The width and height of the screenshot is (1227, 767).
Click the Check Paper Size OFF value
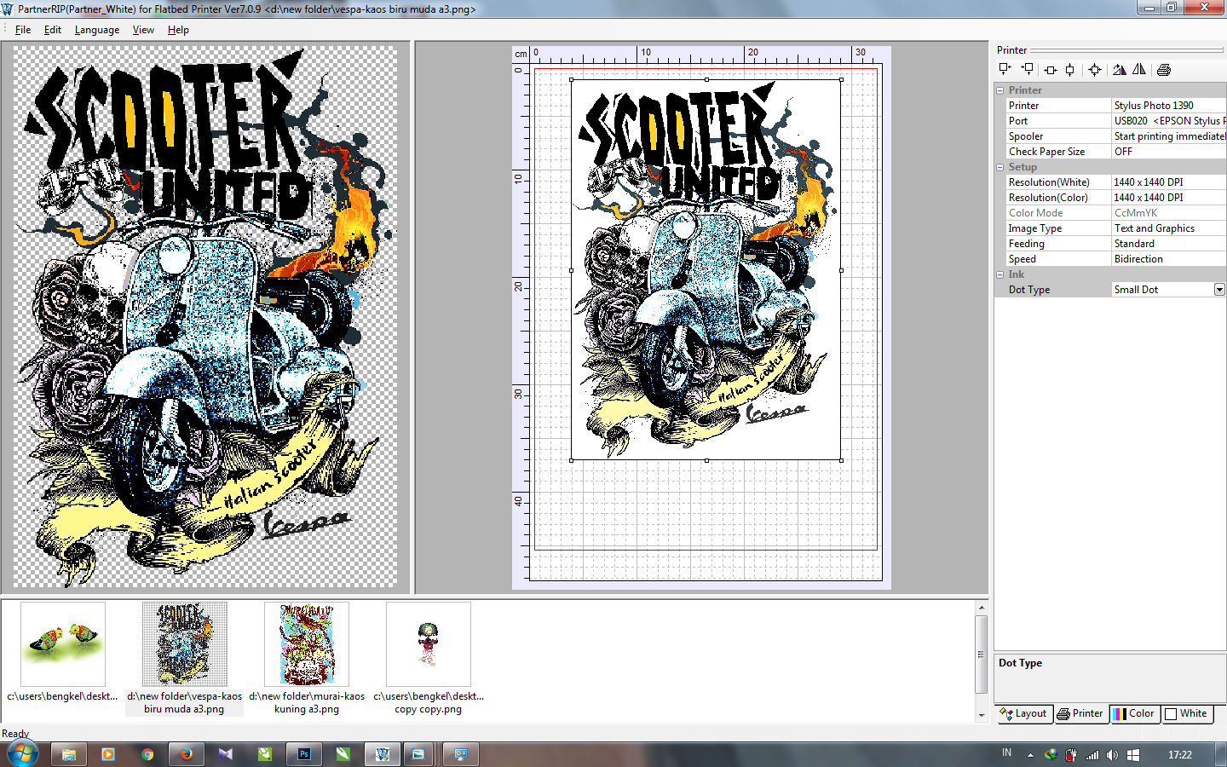[x=1169, y=152]
